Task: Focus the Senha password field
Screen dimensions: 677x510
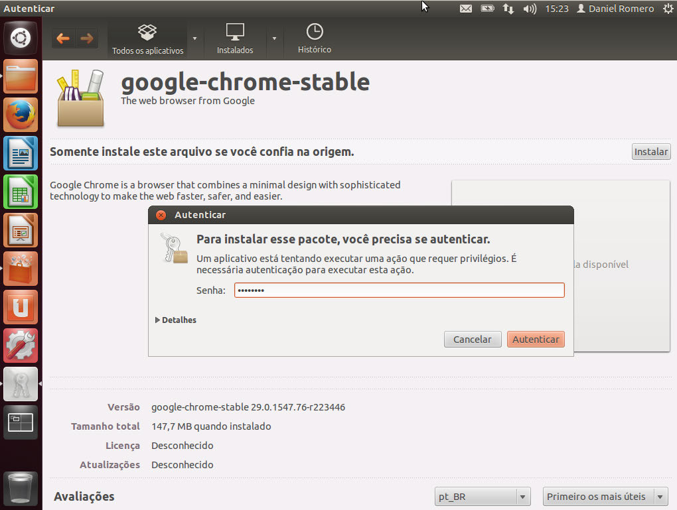Action: coord(400,290)
